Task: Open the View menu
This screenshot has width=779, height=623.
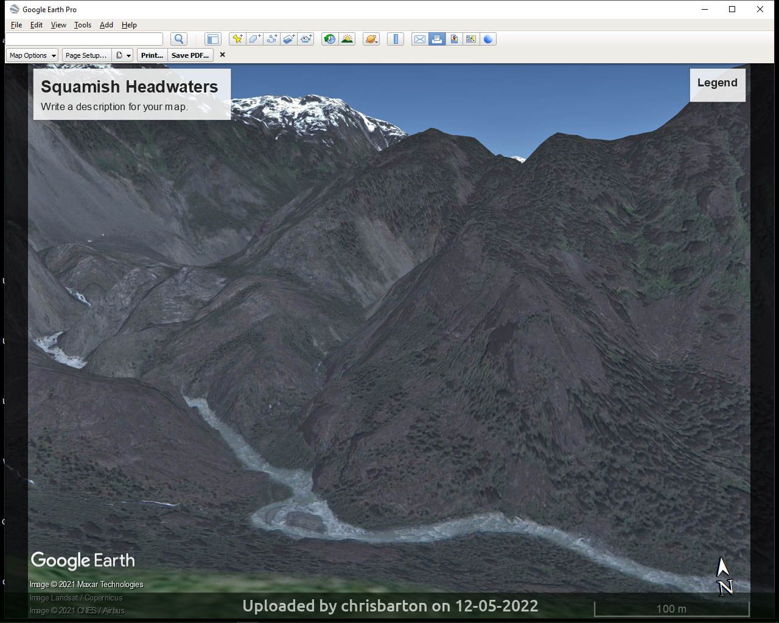Action: tap(58, 25)
